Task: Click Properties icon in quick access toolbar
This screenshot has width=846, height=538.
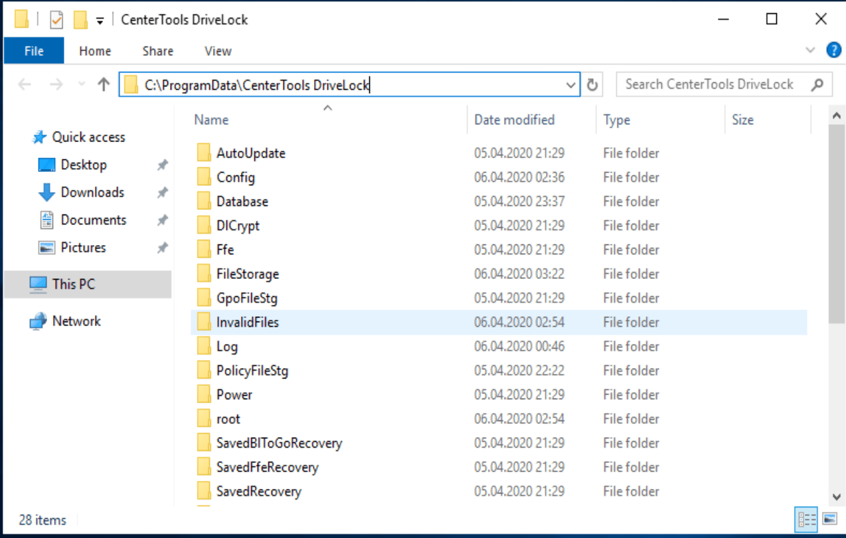Action: pyautogui.click(x=56, y=20)
